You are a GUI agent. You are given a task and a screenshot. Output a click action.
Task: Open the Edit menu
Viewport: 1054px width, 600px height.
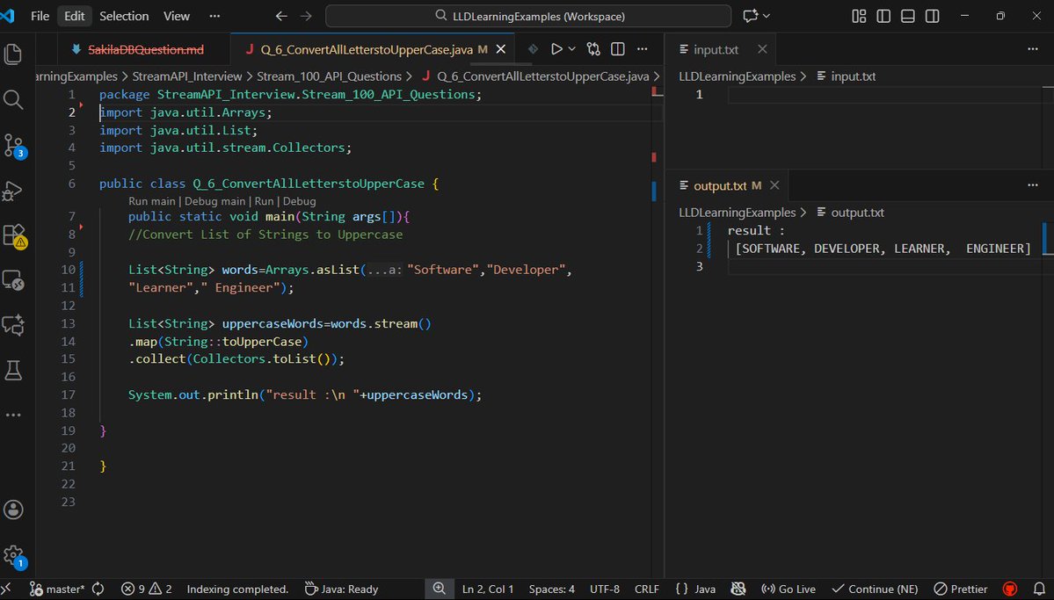(73, 16)
